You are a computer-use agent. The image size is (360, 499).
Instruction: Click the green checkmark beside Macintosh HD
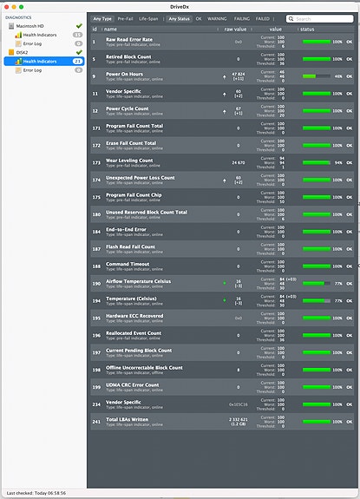coord(79,26)
